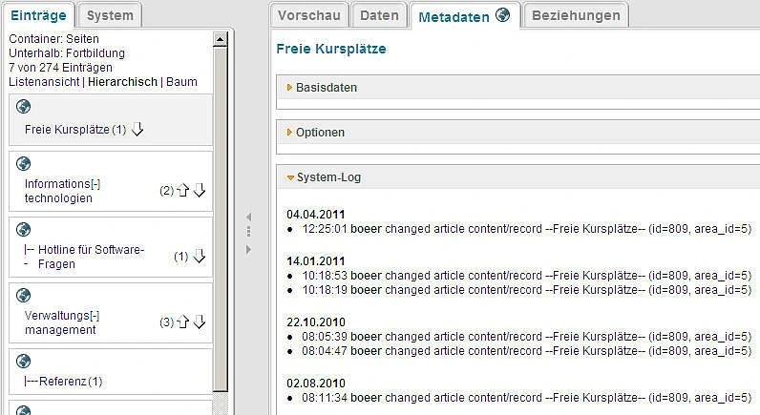The image size is (760, 415).
Task: Click globe icon above Informationstechnologien entry
Action: click(25, 163)
